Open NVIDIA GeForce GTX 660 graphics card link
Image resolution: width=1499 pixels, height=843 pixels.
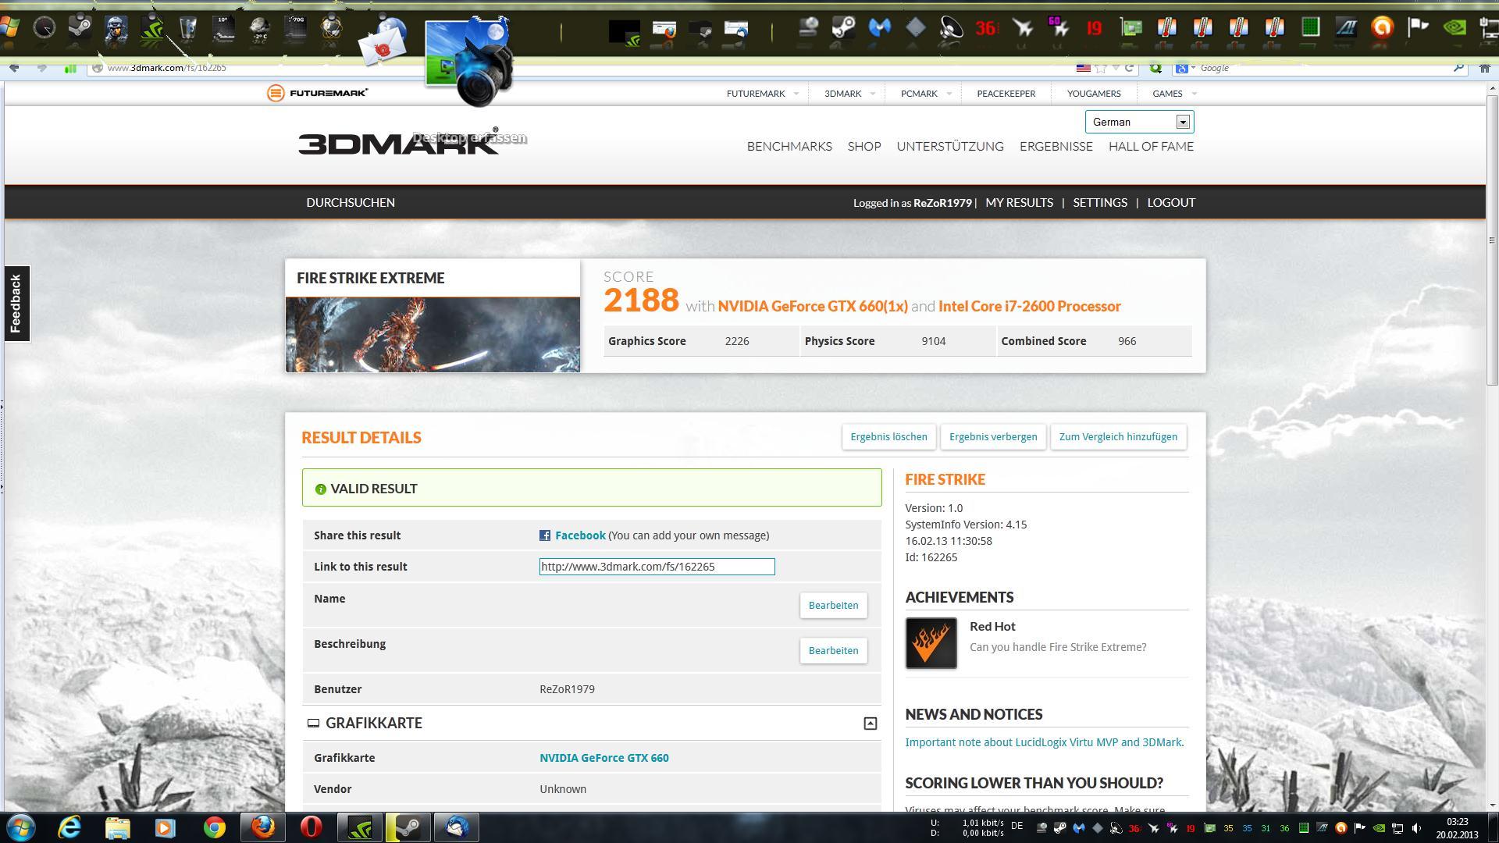click(604, 758)
